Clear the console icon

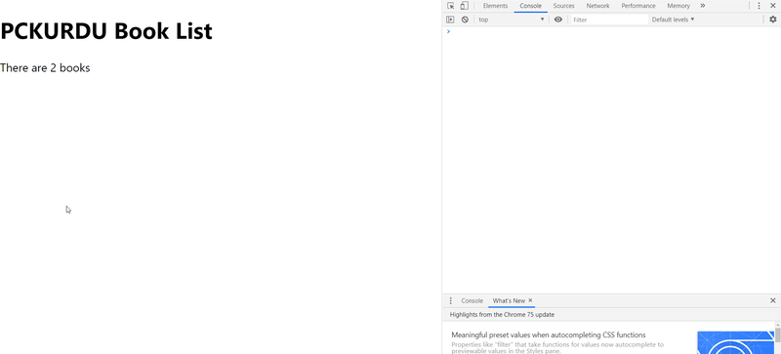[x=465, y=20]
